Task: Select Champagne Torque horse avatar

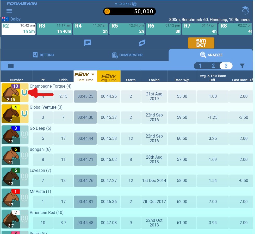Action: [11, 93]
